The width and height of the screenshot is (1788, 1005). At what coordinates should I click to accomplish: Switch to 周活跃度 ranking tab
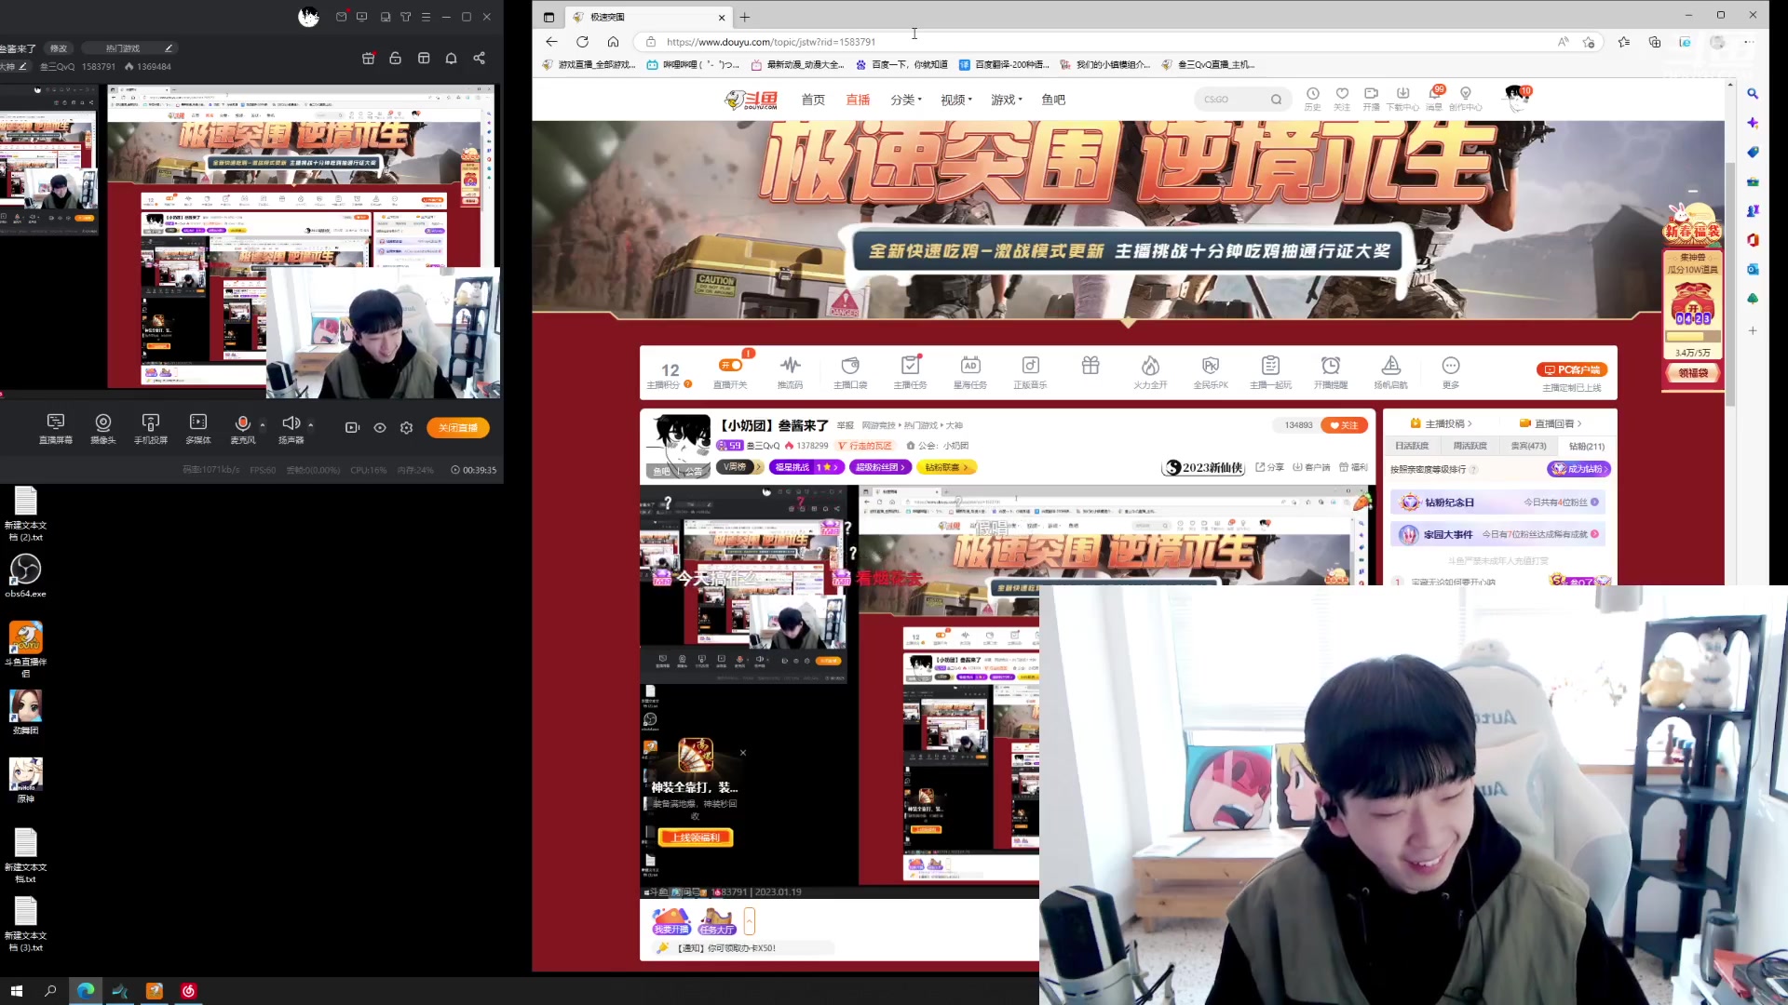click(1470, 446)
